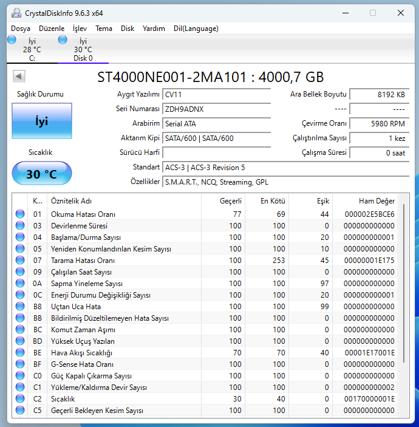The height and width of the screenshot is (427, 419).
Task: Open the Yardım menu
Action: (154, 29)
